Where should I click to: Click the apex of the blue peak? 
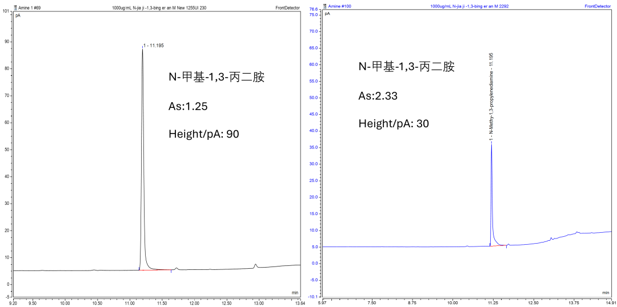click(491, 144)
